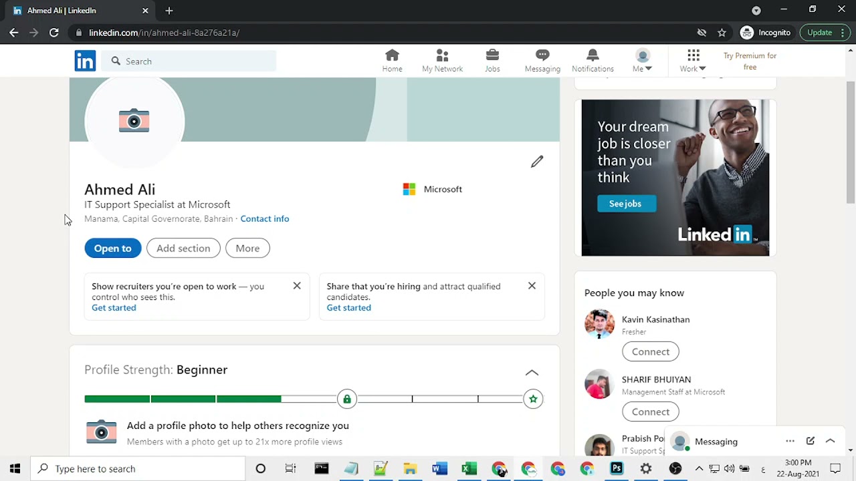856x481 pixels.
Task: Open the Microsoft company link on profile
Action: coord(433,189)
